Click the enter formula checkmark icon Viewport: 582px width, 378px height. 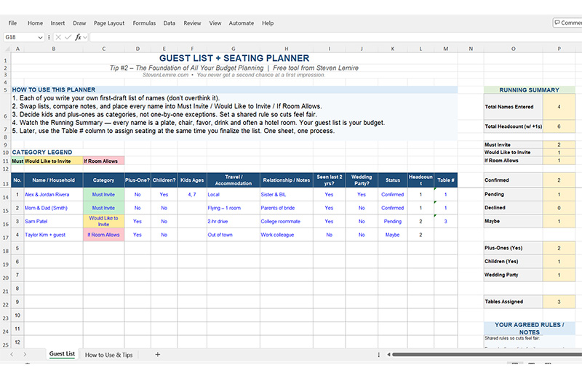[68, 37]
